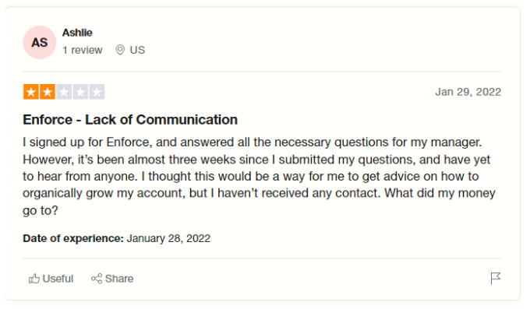The width and height of the screenshot is (530, 309).
Task: Open the pink AS profile avatar
Action: (x=40, y=43)
